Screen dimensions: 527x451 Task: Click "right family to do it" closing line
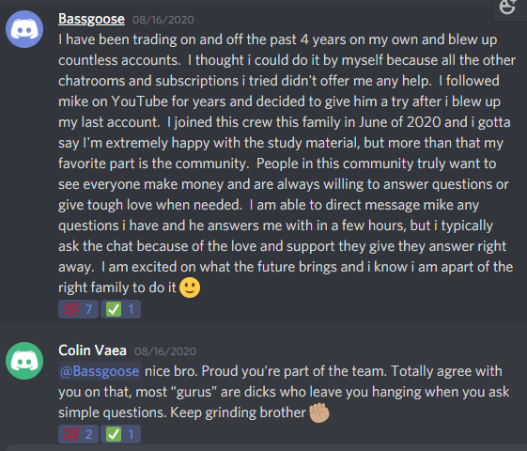click(x=117, y=288)
